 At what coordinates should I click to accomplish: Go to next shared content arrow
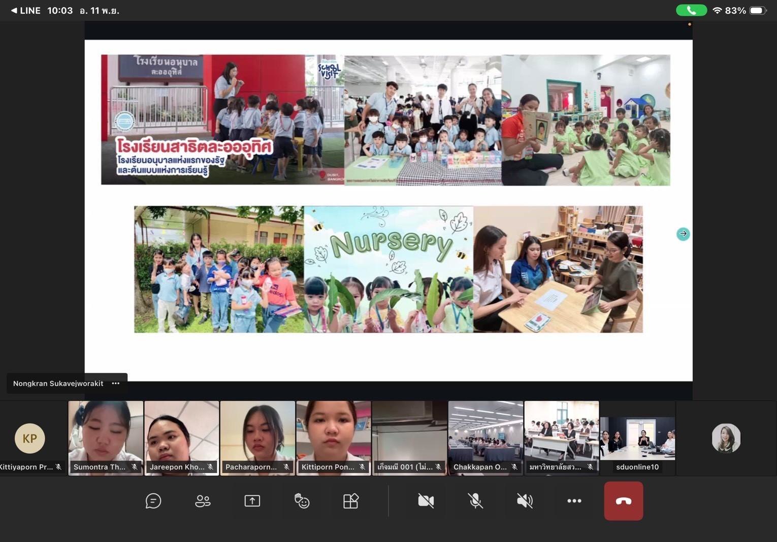coord(683,234)
